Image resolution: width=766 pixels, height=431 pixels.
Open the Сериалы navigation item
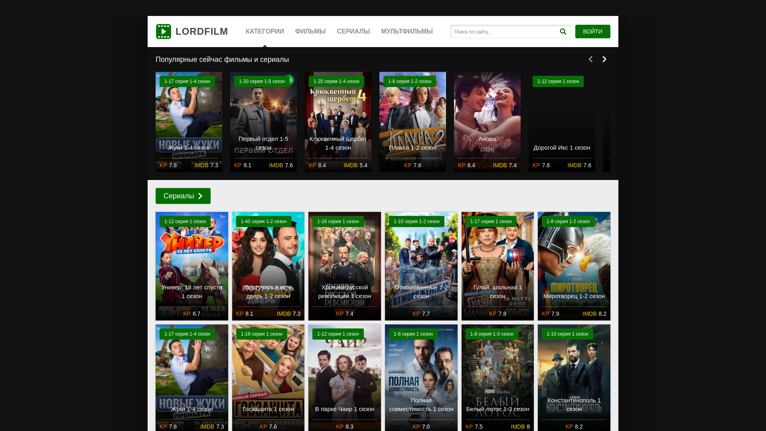(353, 32)
